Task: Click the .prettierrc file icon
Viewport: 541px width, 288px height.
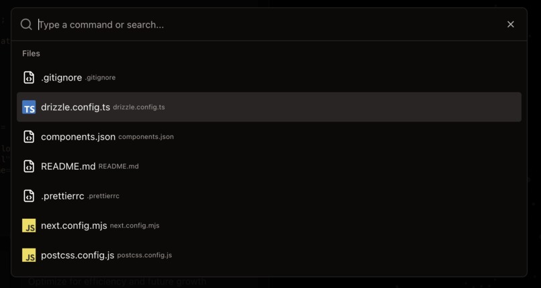Action: [x=29, y=196]
